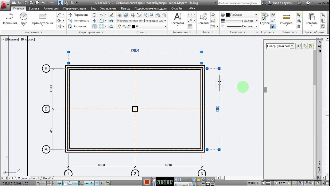The height and width of the screenshot is (186, 330).
Task: Open the Лист1 layout tab
Action: tap(35, 178)
